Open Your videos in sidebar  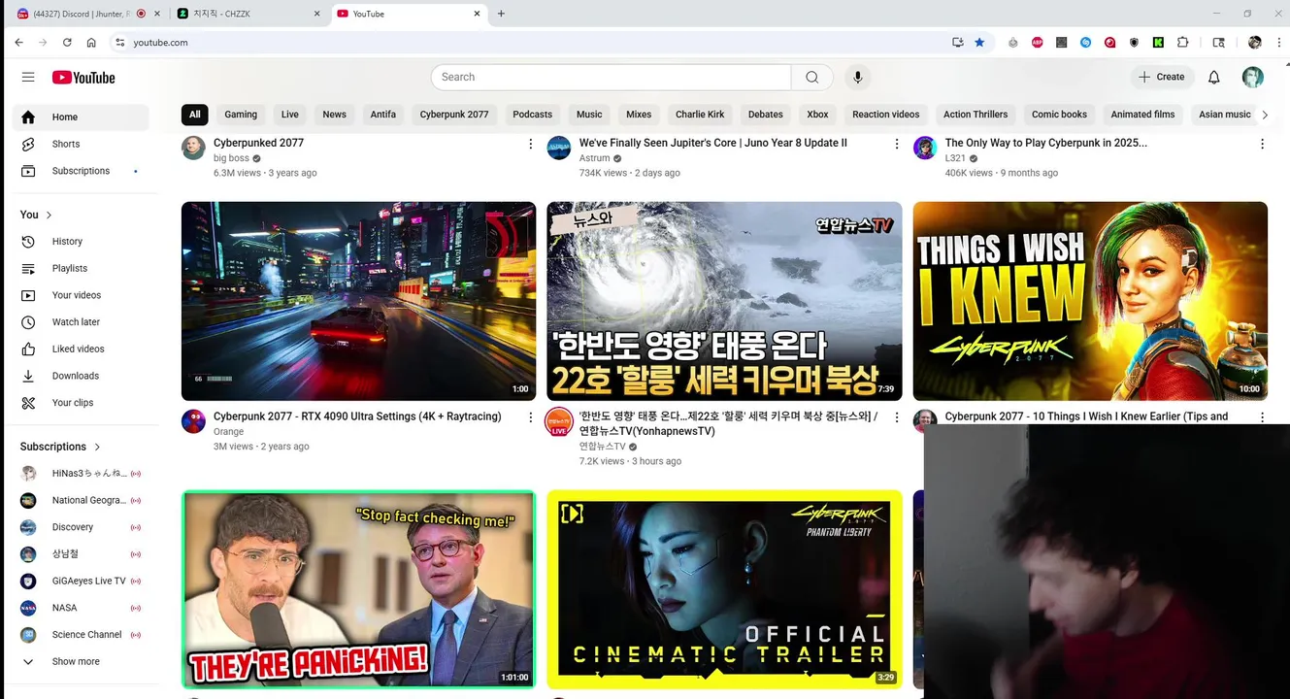(81, 295)
